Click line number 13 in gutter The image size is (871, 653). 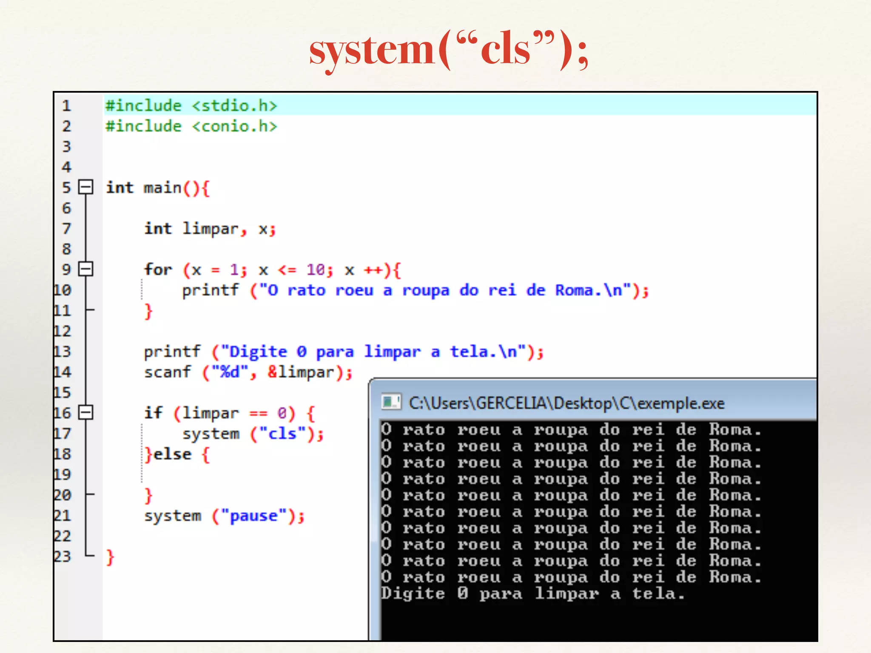[x=63, y=352]
